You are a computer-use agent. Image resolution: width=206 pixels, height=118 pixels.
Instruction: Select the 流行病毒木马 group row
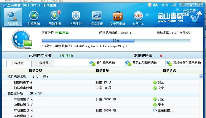click(x=100, y=77)
